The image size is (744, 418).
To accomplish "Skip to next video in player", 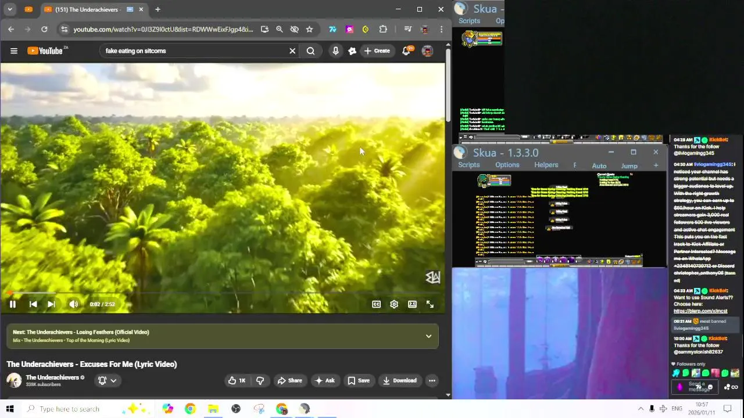I will click(x=51, y=304).
